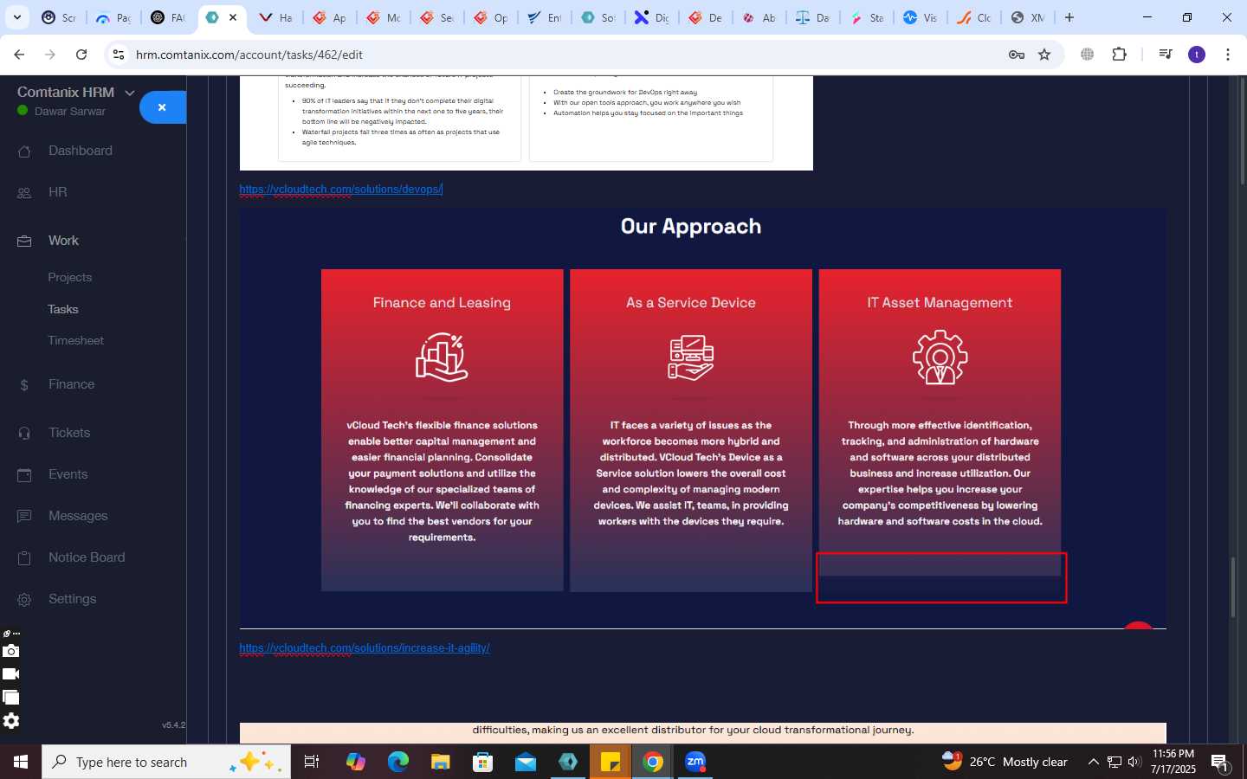Image resolution: width=1247 pixels, height=779 pixels.
Task: Open the Windows notification center
Action: click(x=1221, y=763)
